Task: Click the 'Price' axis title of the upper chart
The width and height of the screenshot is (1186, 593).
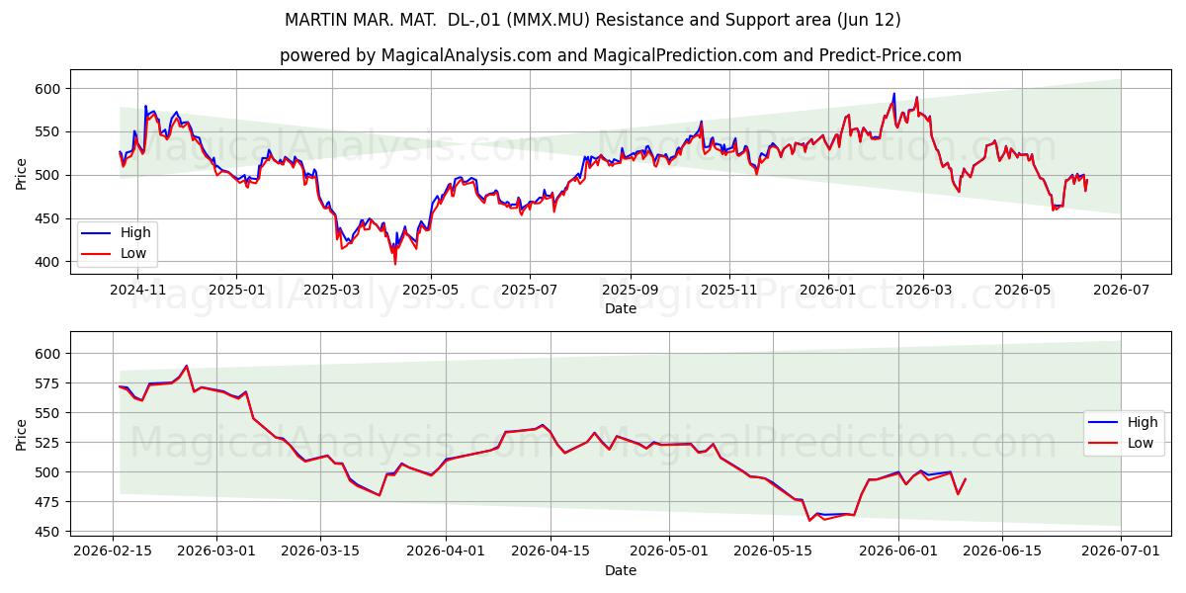Action: pos(22,172)
